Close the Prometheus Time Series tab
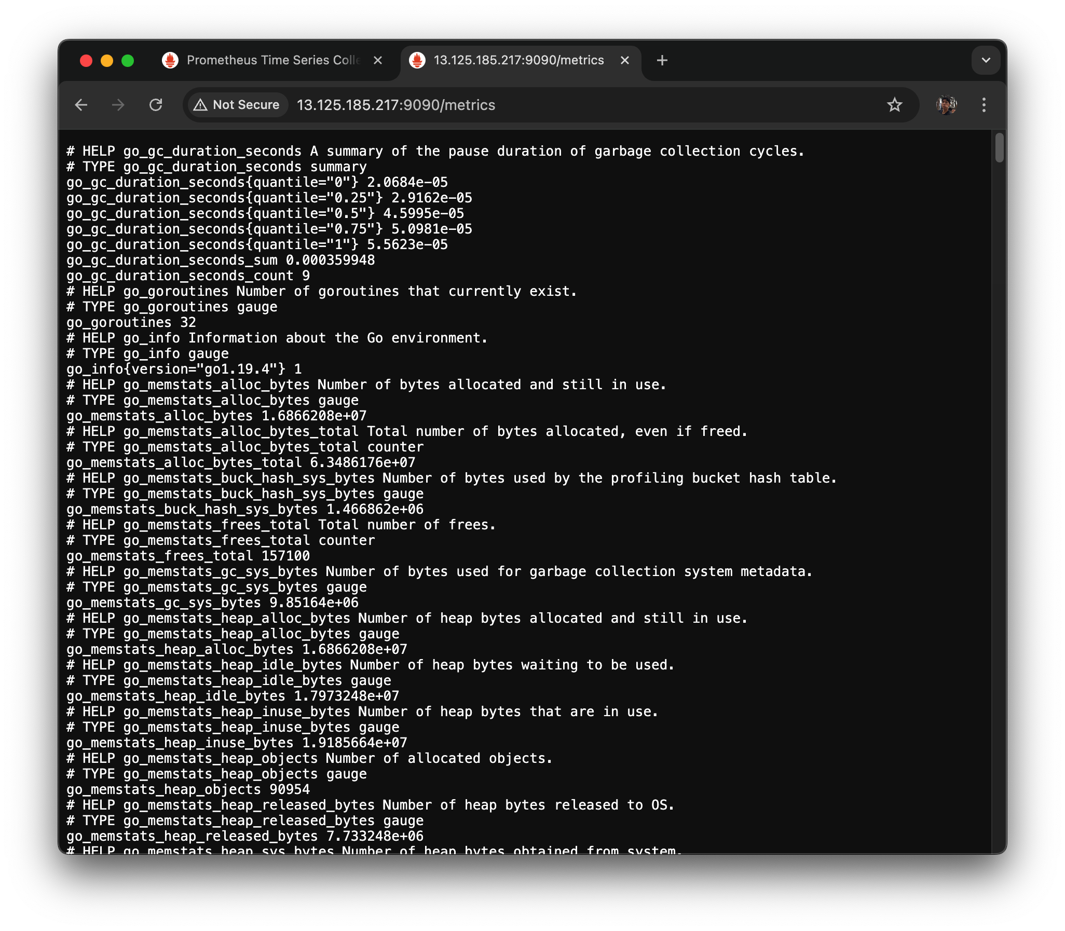1065x931 pixels. point(378,60)
